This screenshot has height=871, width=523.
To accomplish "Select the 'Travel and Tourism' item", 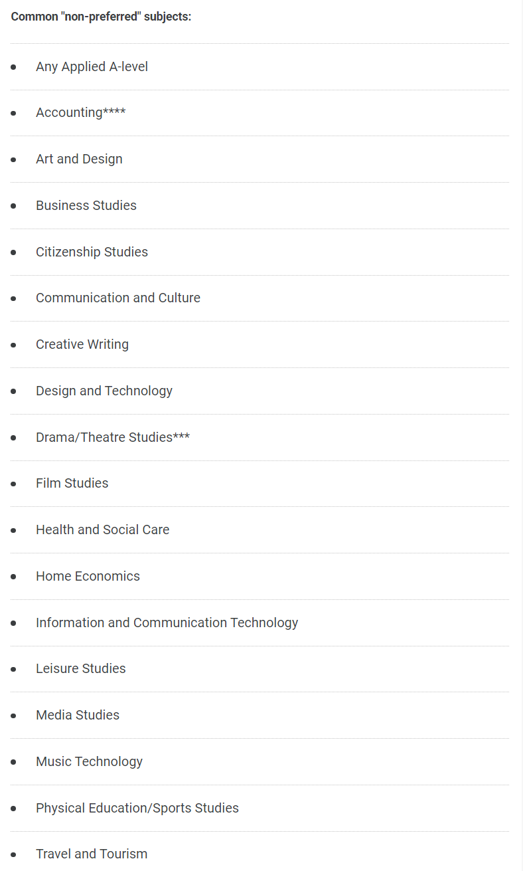I will (x=92, y=854).
